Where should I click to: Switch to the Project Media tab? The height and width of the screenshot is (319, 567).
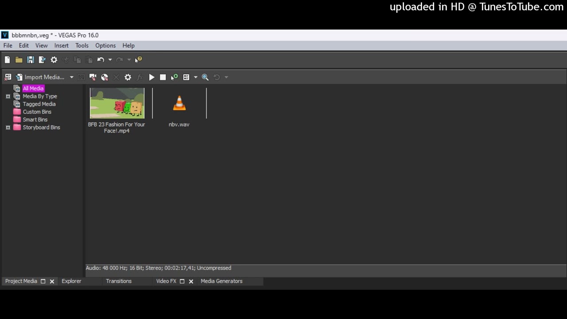click(x=21, y=281)
